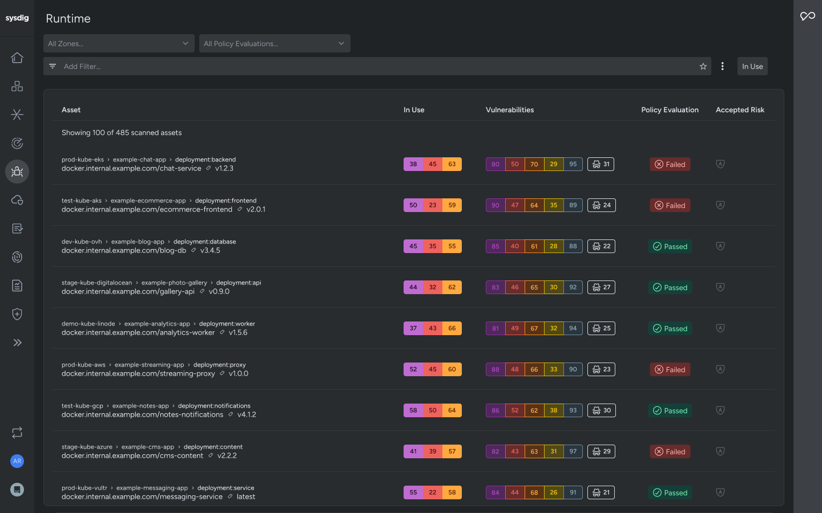Open the All Policy Evaluations dropdown

(275, 43)
